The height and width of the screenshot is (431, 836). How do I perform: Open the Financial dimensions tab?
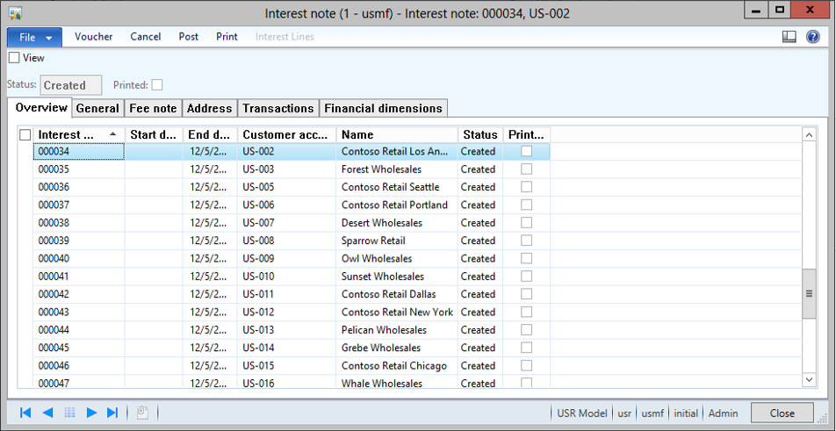click(x=383, y=108)
